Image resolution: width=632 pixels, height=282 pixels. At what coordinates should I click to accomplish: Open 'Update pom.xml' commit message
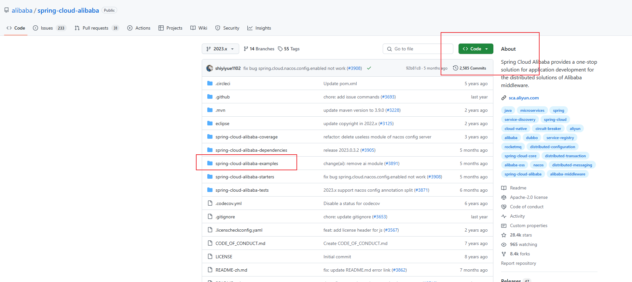[340, 83]
